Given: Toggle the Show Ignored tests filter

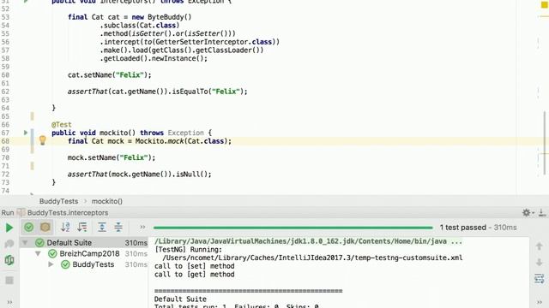Looking at the screenshot, I should pyautogui.click(x=45, y=228).
